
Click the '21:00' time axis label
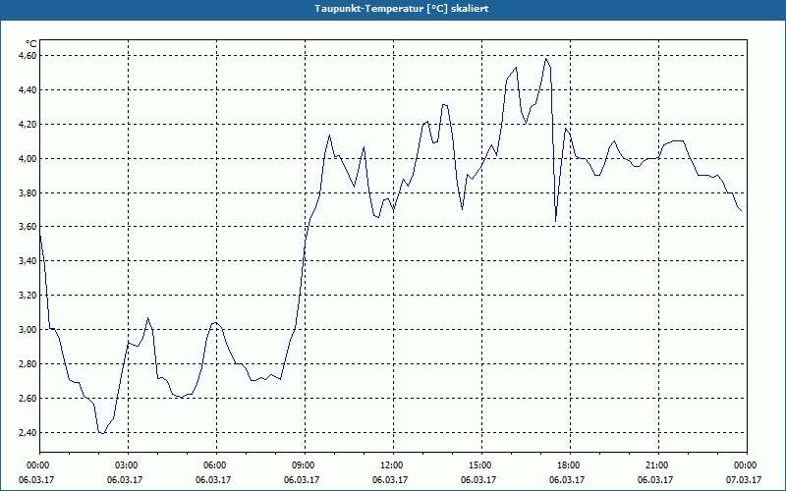[656, 465]
